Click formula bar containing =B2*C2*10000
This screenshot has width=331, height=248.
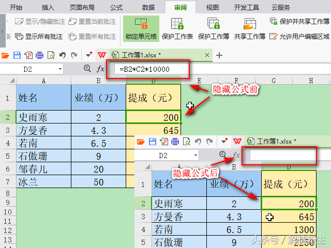coord(222,69)
